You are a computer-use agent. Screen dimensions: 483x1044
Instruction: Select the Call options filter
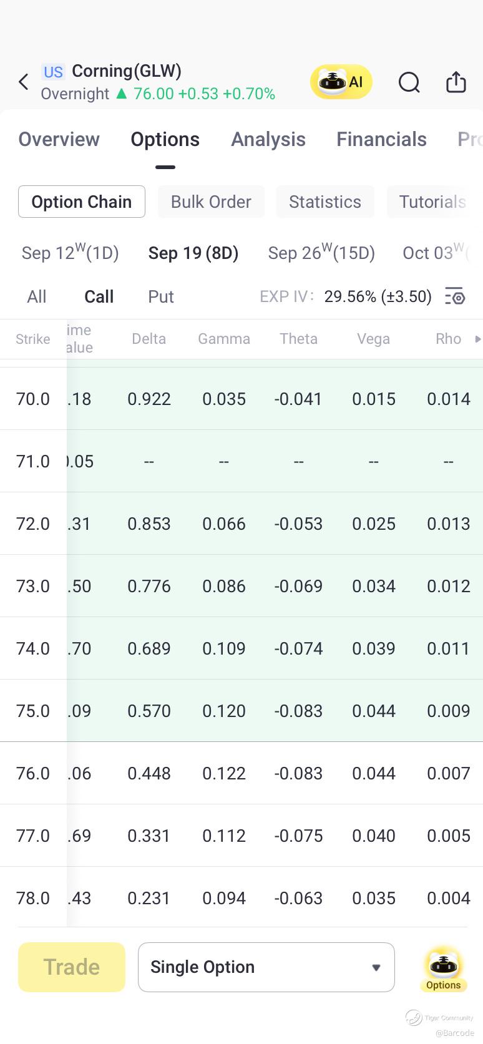click(x=99, y=296)
